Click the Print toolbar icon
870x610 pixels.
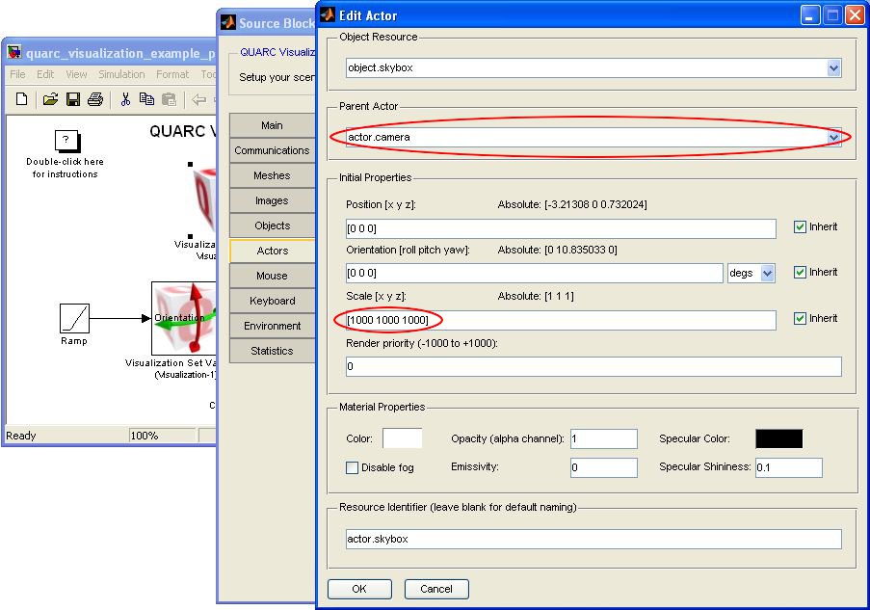pyautogui.click(x=95, y=99)
